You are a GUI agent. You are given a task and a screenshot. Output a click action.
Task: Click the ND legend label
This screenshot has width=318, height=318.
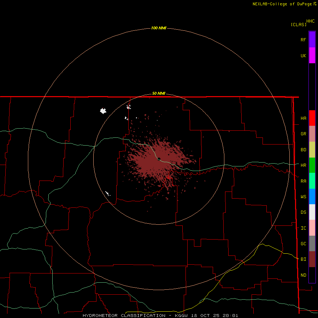(303, 275)
